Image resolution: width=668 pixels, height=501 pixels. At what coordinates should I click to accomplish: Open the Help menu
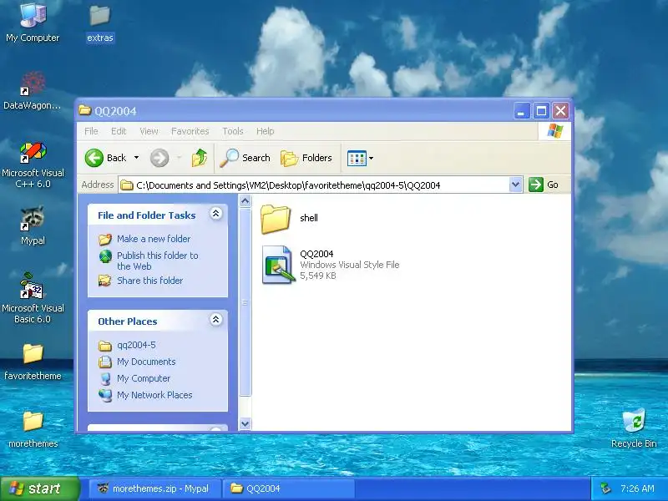click(265, 131)
